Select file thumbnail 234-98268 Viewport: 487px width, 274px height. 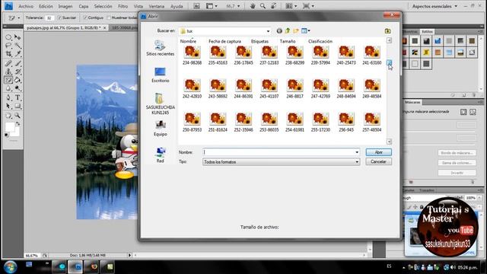click(x=192, y=55)
